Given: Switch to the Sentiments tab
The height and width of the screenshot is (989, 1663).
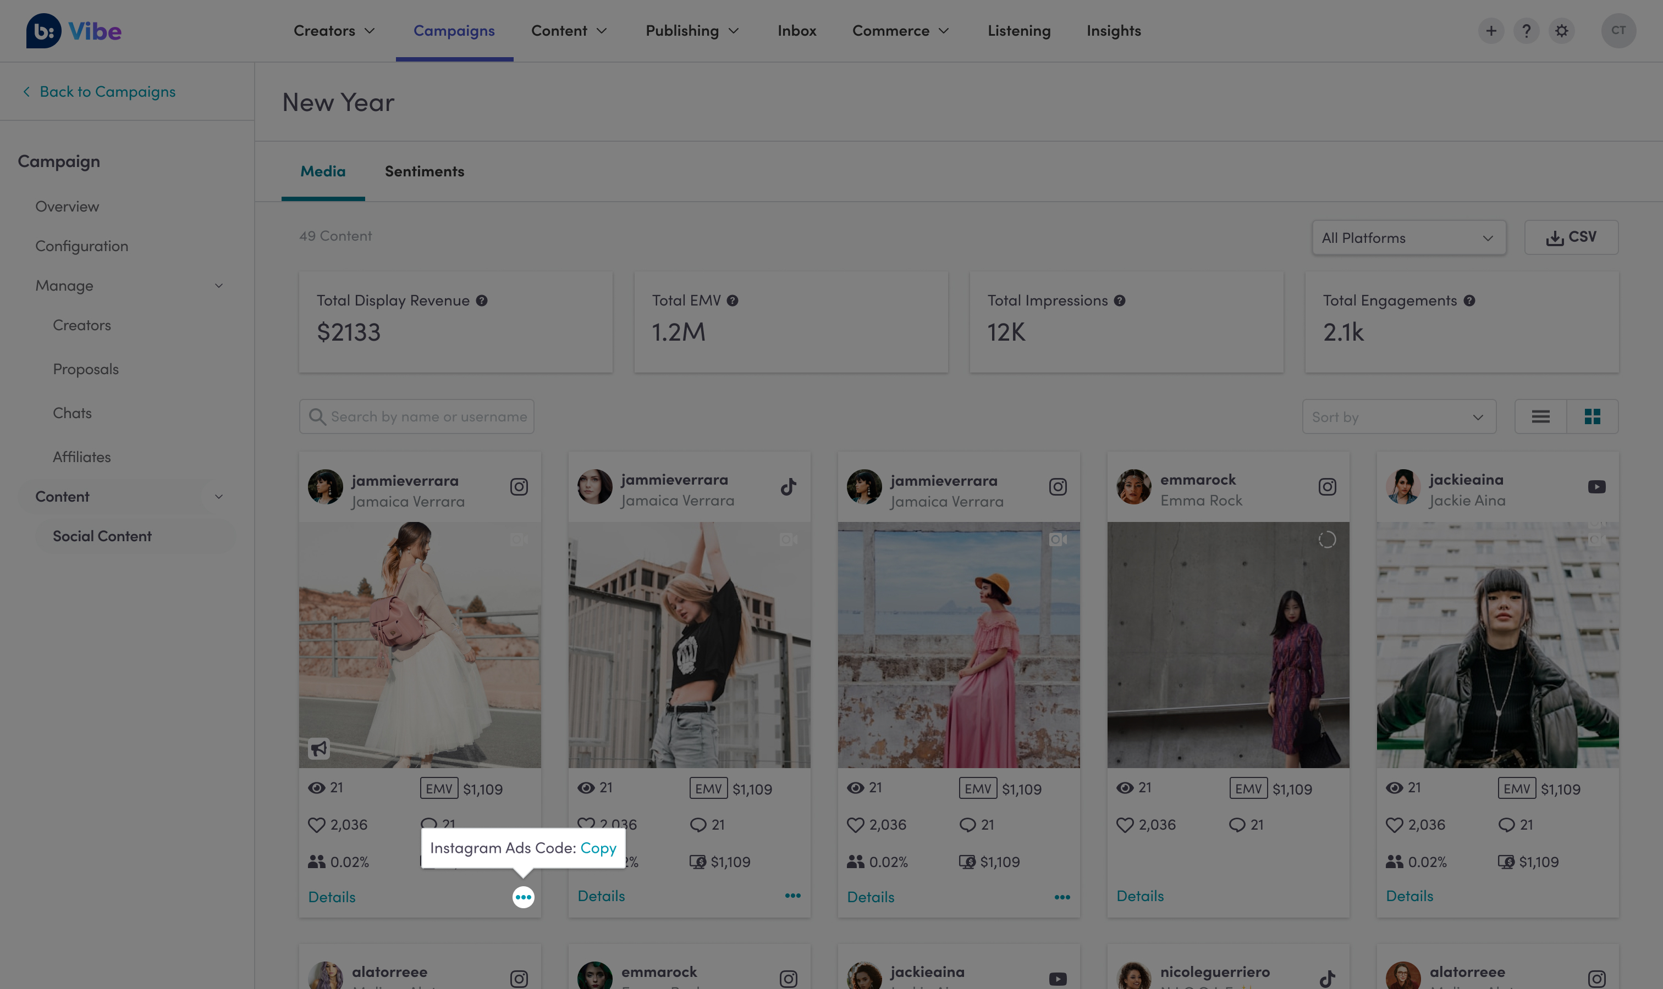Looking at the screenshot, I should click(x=424, y=171).
